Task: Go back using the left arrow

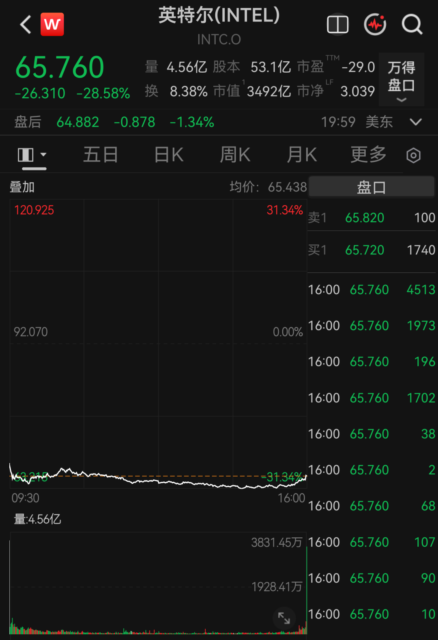Action: coord(26,25)
